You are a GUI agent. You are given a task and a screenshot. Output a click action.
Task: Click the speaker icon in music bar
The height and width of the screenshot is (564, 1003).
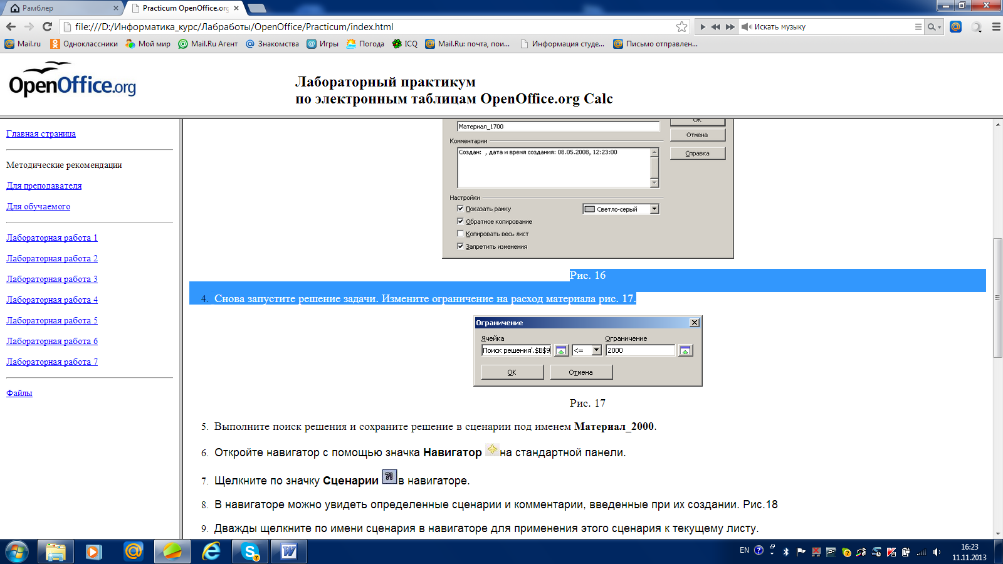point(746,27)
